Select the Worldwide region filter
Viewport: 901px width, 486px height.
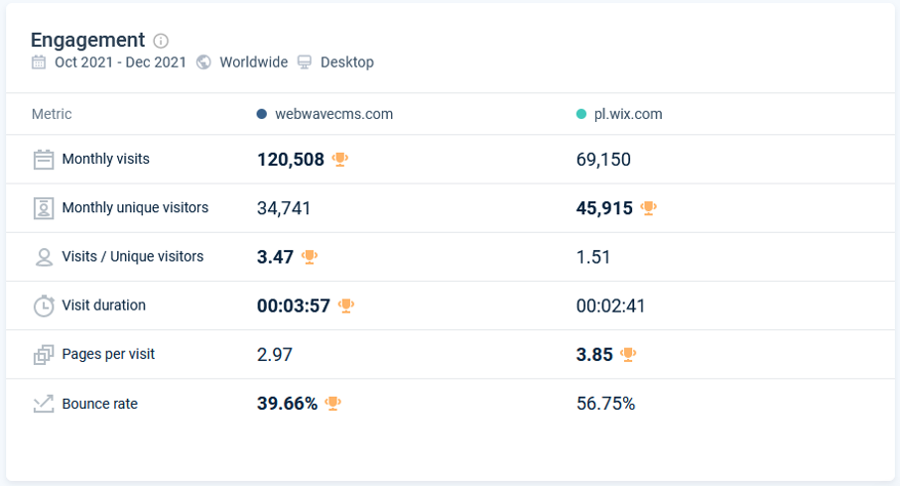pyautogui.click(x=253, y=62)
